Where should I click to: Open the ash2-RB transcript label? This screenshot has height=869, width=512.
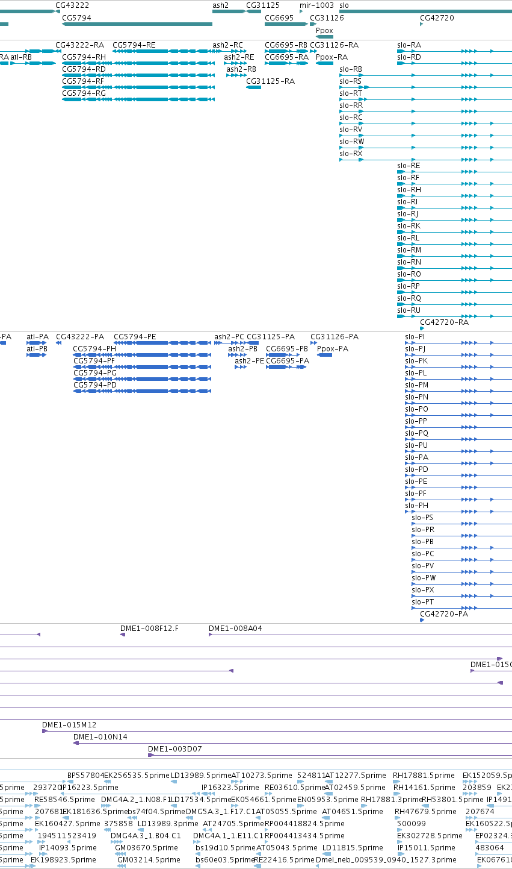coord(241,69)
